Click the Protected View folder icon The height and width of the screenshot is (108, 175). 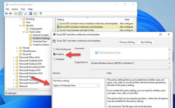30,41
